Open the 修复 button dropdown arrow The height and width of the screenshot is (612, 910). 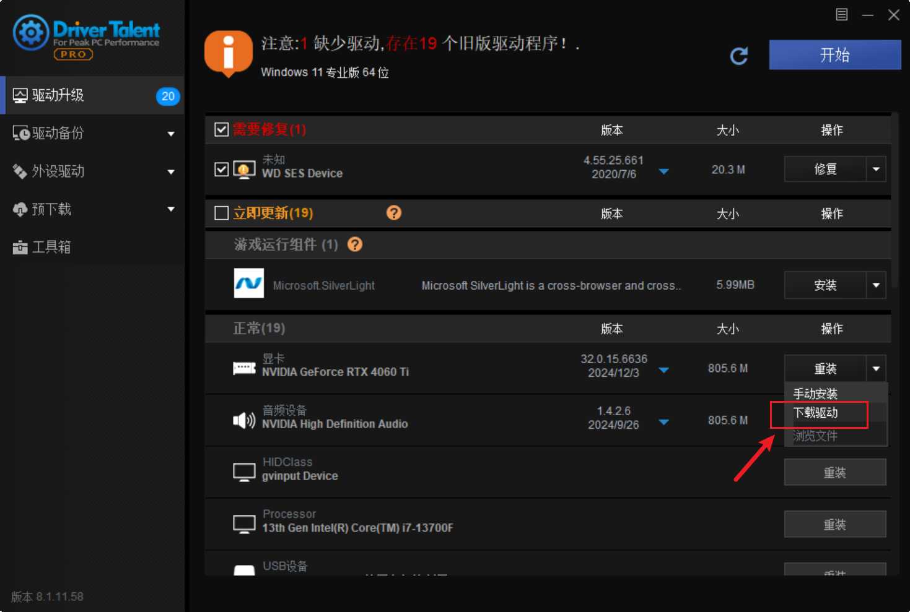point(876,169)
